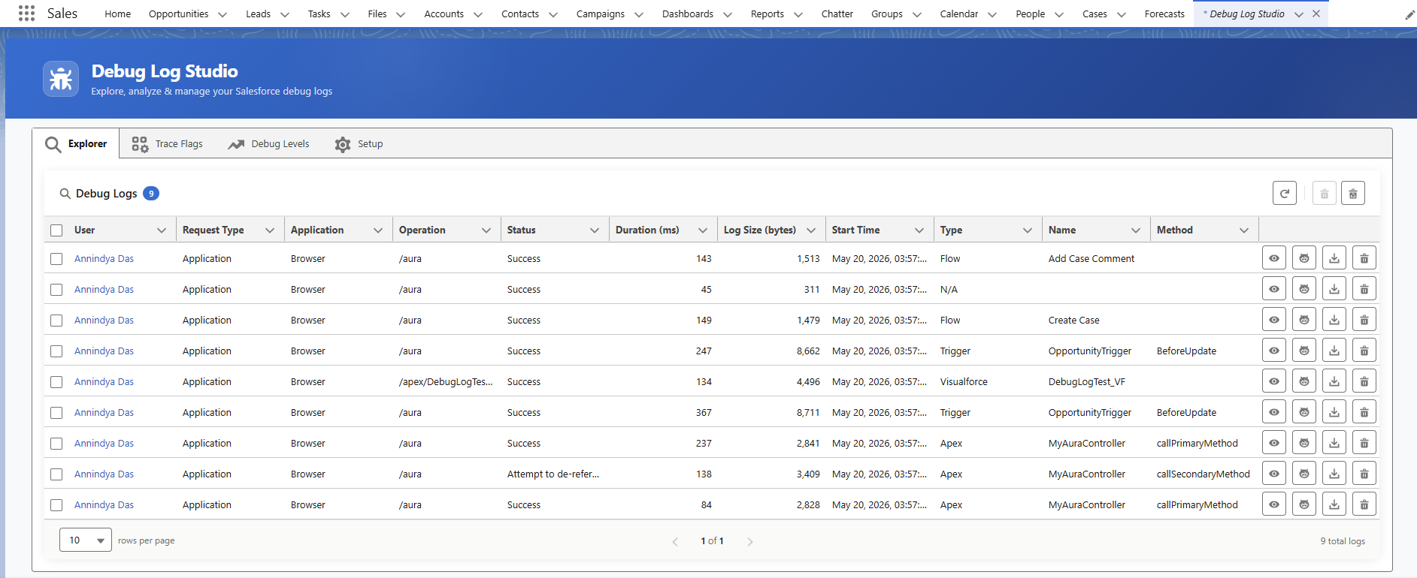This screenshot has height=578, width=1417.
Task: Switch to the Debug Levels tab
Action: [268, 143]
